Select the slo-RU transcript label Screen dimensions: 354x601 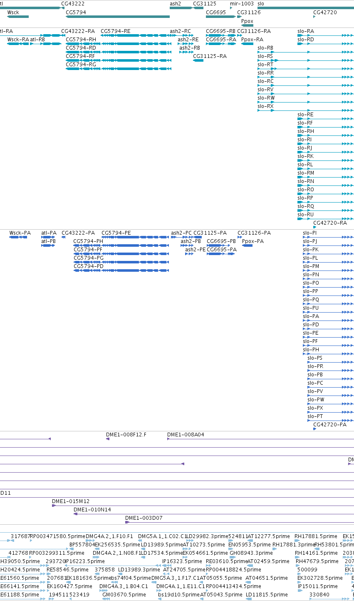(305, 215)
